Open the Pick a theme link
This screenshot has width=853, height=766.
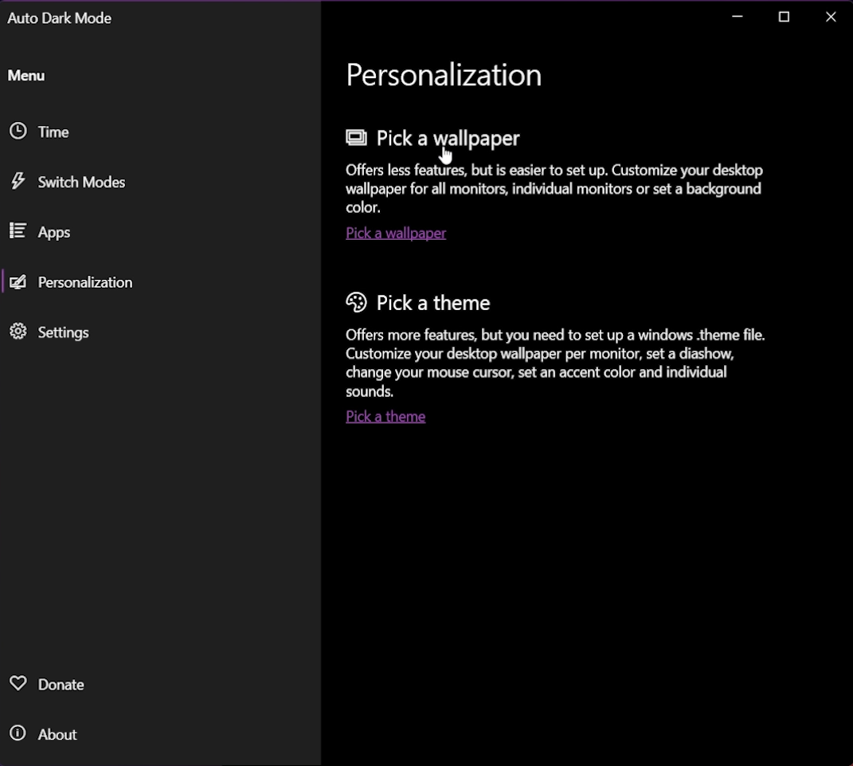[385, 416]
